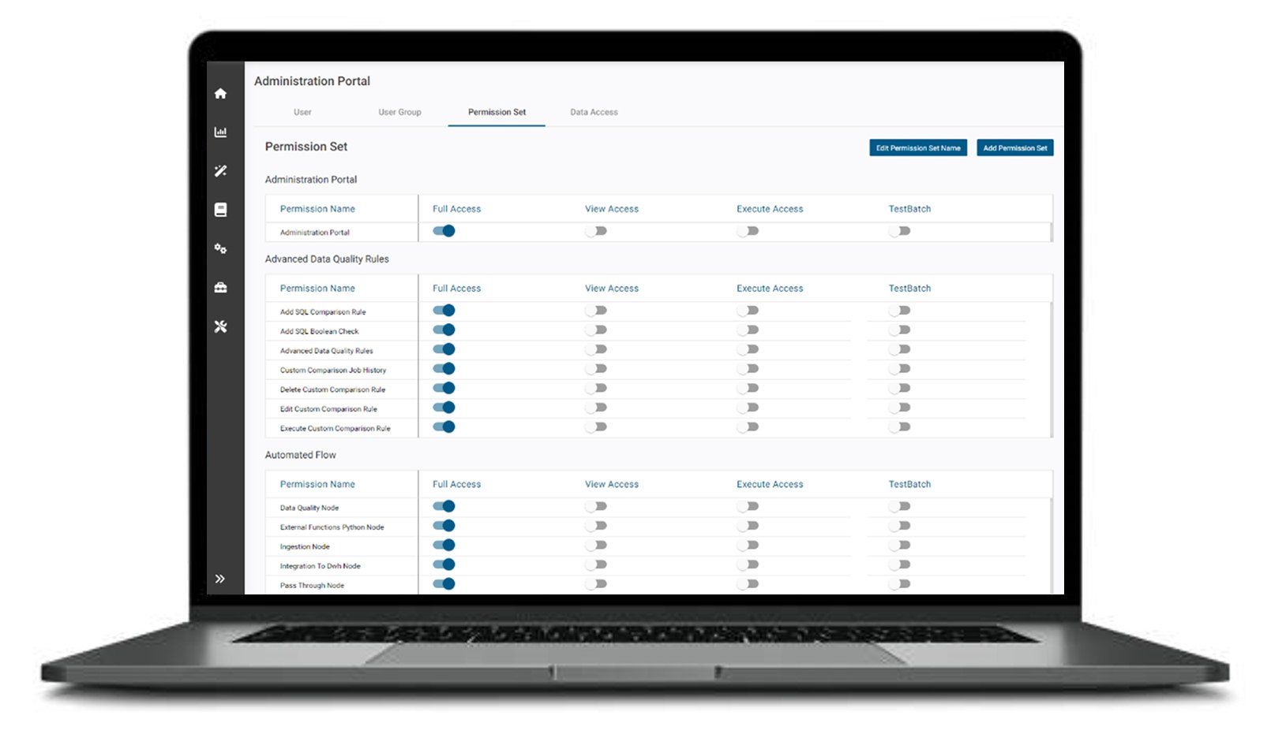Click the 'Advanced Data Quality Rules' section heading

pyautogui.click(x=327, y=259)
